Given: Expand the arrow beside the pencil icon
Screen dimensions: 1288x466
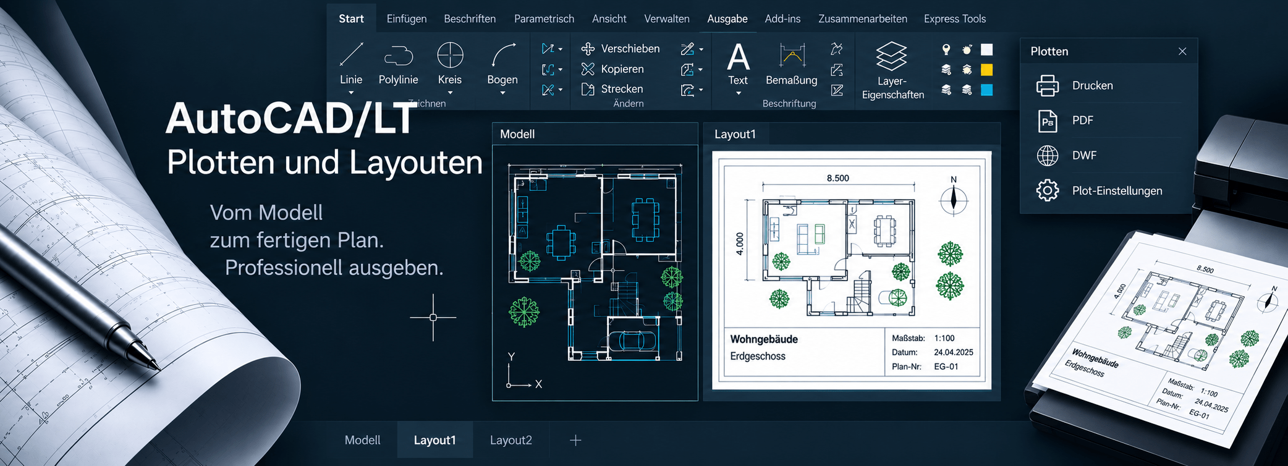Looking at the screenshot, I should tap(701, 49).
